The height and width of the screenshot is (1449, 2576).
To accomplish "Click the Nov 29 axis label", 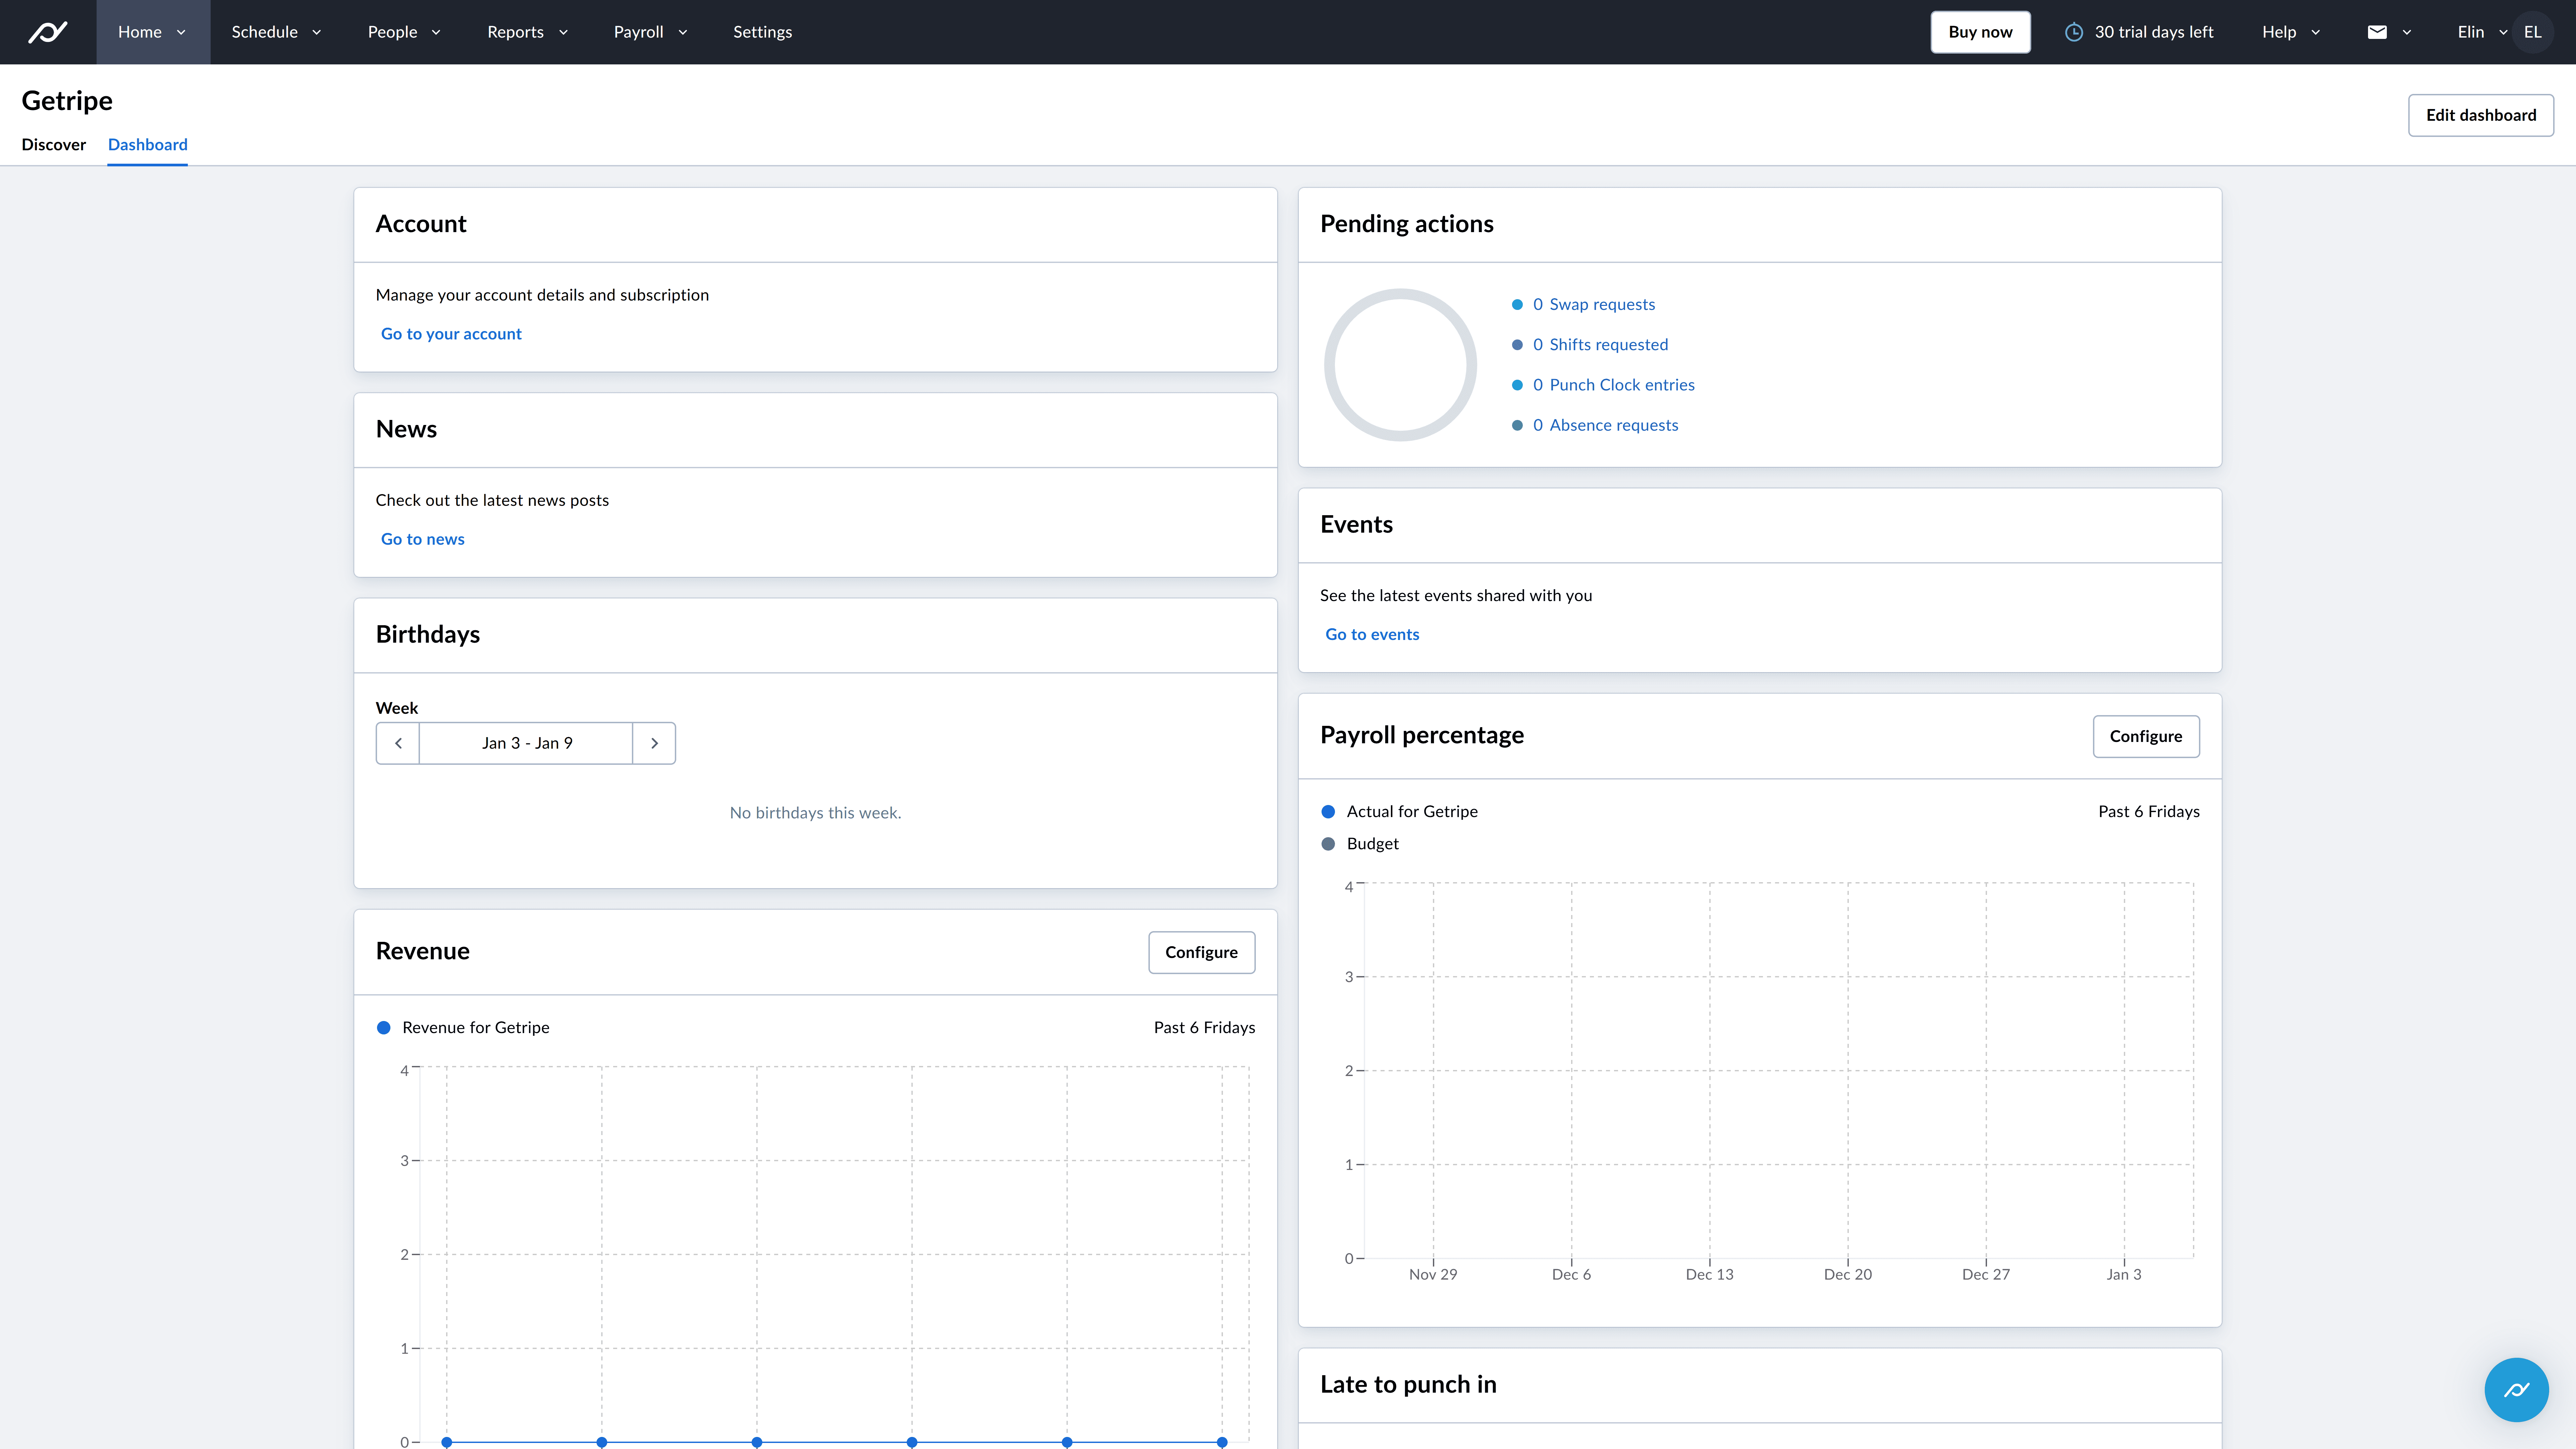I will click(1433, 1274).
